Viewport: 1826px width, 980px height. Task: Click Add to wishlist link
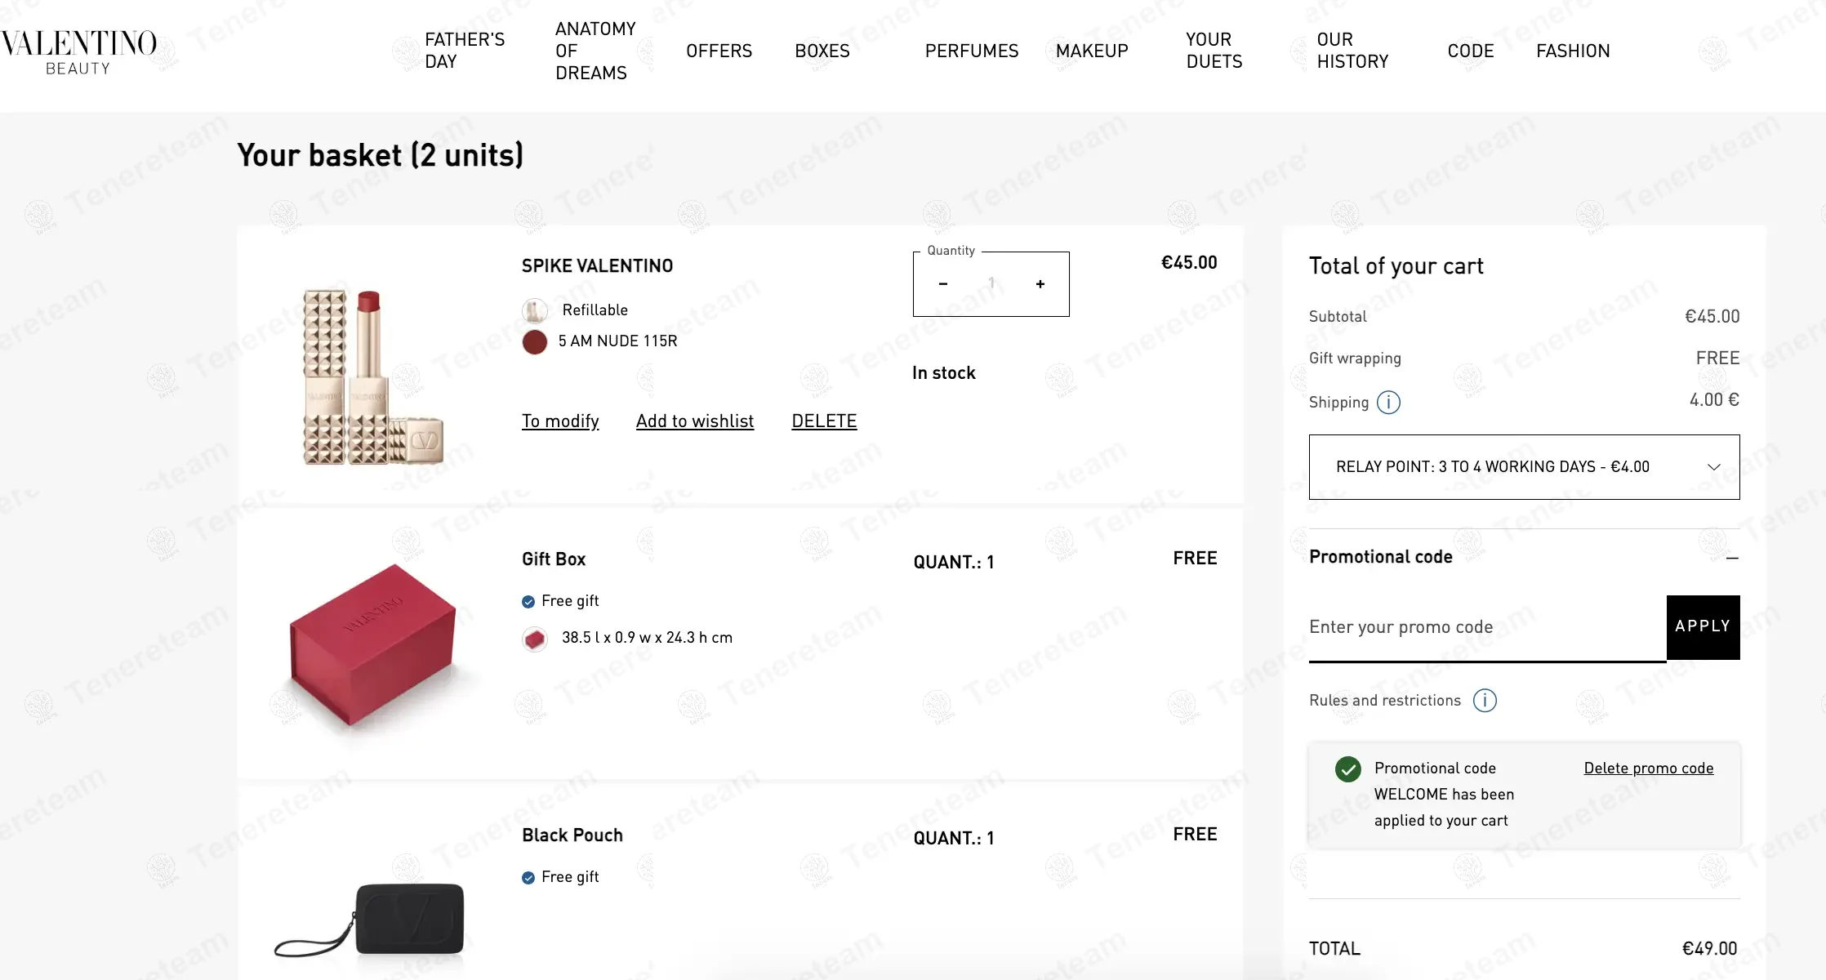point(695,421)
